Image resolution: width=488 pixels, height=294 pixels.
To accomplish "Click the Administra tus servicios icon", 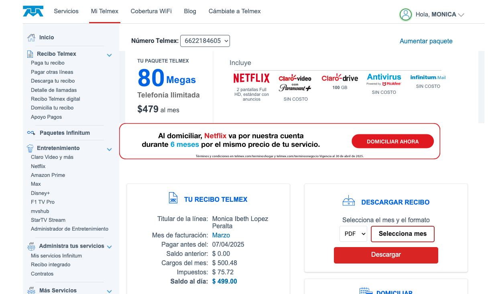I will point(31,246).
